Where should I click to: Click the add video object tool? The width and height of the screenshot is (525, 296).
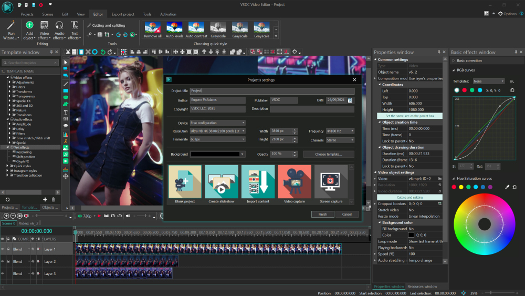(x=66, y=161)
